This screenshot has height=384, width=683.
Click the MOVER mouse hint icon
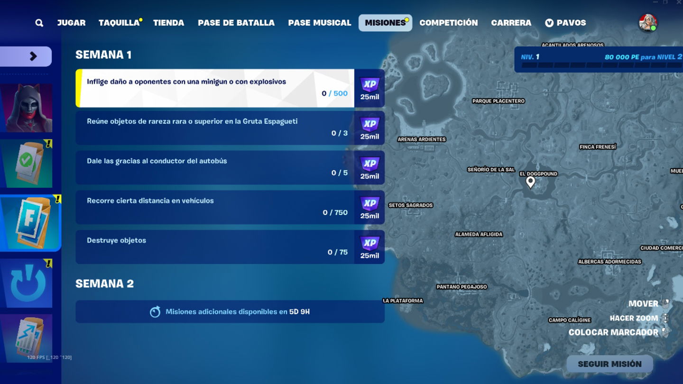coord(665,303)
